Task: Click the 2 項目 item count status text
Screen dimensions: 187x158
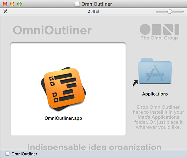Action: pos(93,11)
